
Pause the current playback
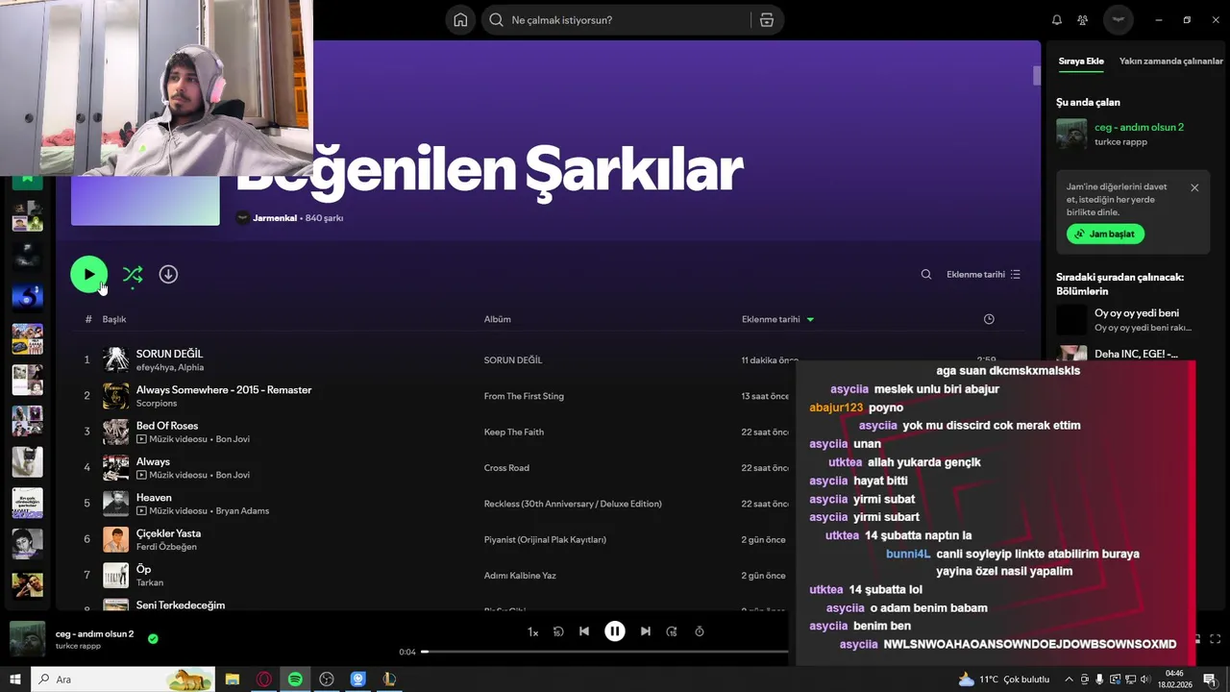click(x=615, y=631)
